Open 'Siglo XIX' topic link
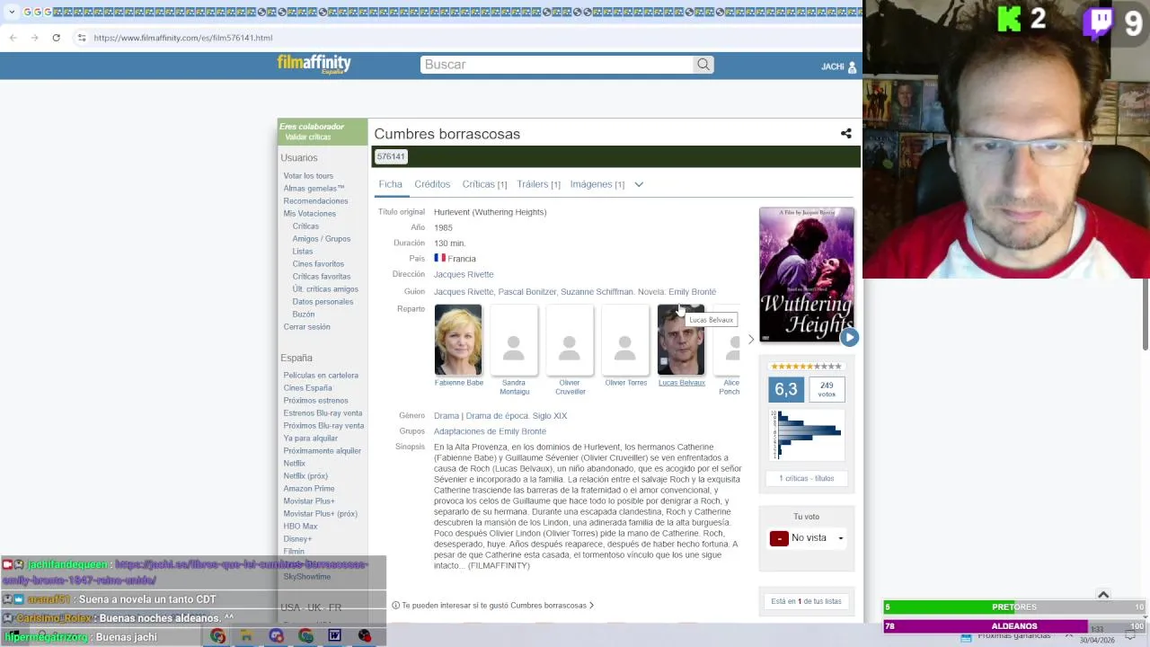Image resolution: width=1150 pixels, height=647 pixels. point(550,416)
